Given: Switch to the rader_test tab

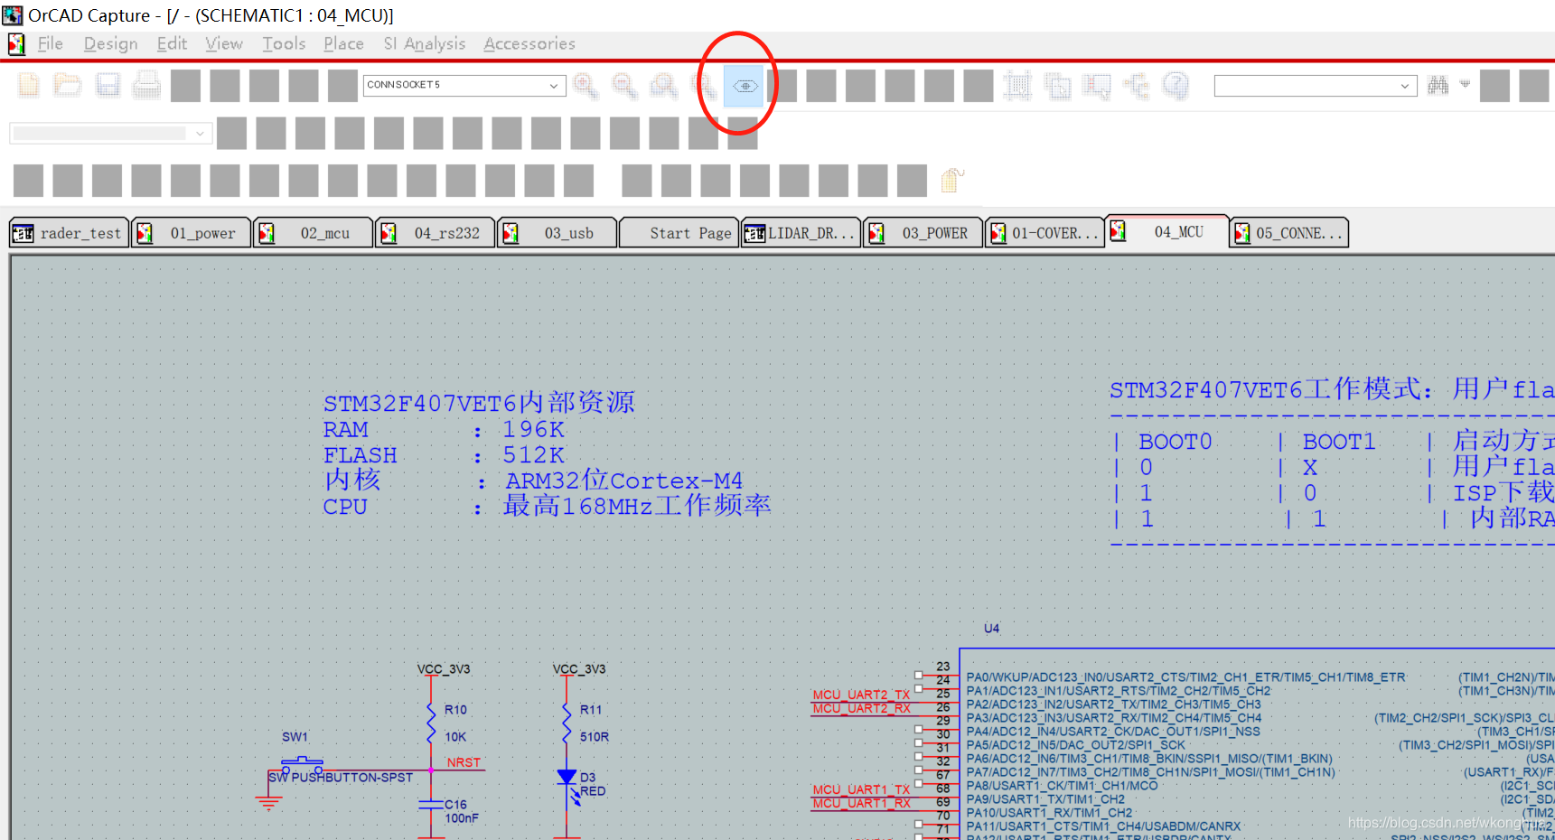Looking at the screenshot, I should click(69, 233).
